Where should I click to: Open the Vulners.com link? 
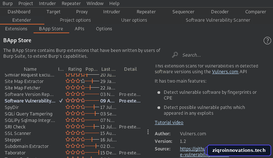(225, 71)
